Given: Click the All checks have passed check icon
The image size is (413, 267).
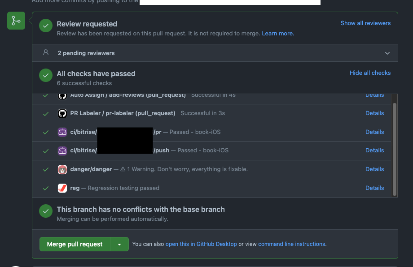Looking at the screenshot, I should [x=46, y=75].
